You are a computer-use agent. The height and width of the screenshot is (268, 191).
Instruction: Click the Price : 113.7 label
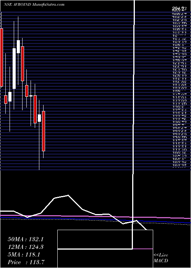point(27,262)
